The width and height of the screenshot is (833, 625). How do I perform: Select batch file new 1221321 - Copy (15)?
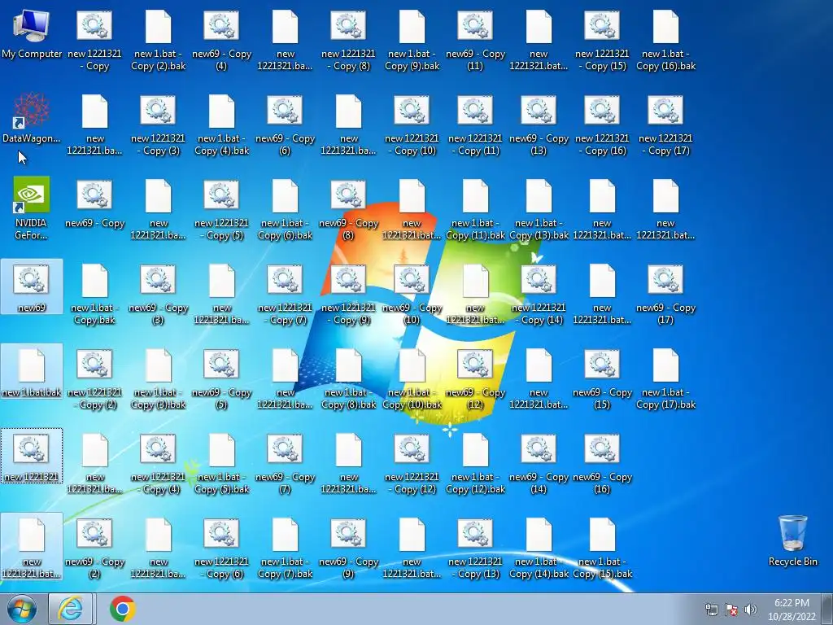click(602, 41)
